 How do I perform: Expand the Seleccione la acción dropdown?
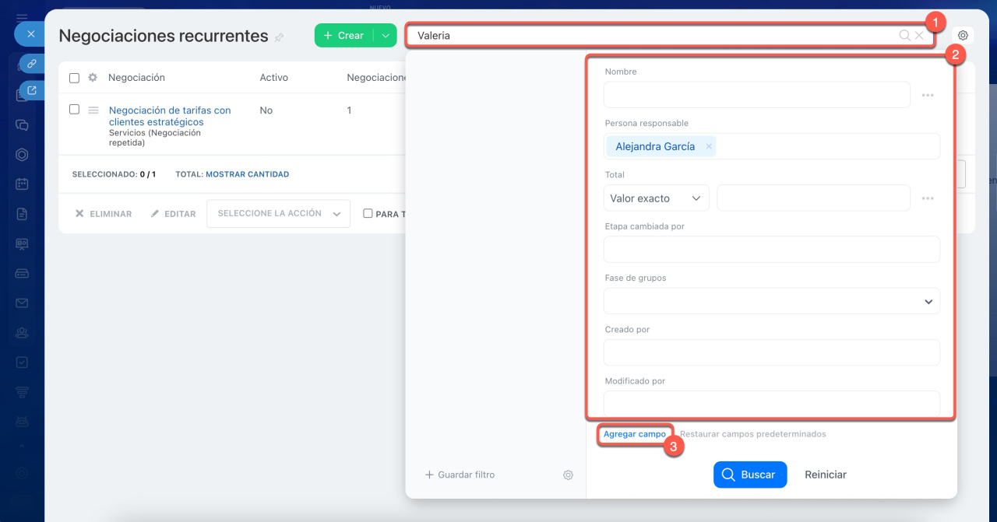point(278,214)
